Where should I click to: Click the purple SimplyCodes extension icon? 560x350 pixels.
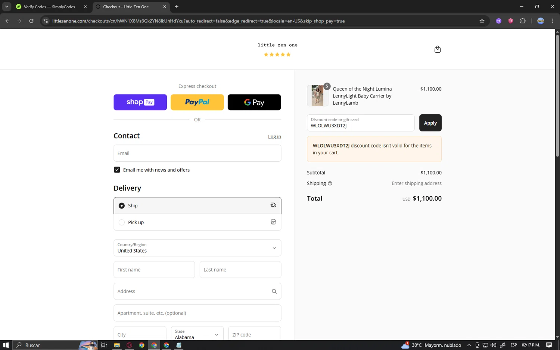coord(498,21)
